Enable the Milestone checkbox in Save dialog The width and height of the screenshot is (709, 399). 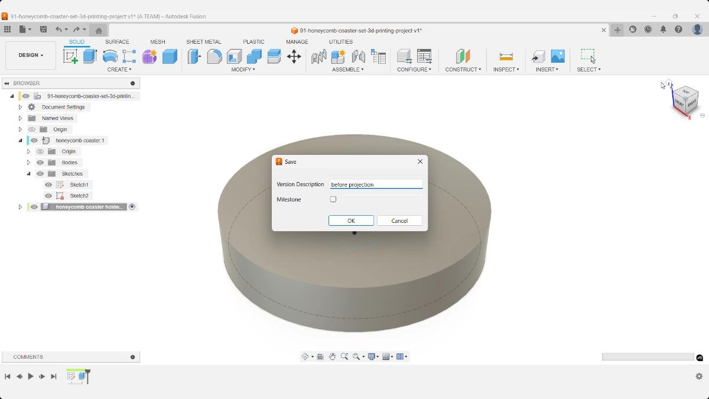click(333, 199)
